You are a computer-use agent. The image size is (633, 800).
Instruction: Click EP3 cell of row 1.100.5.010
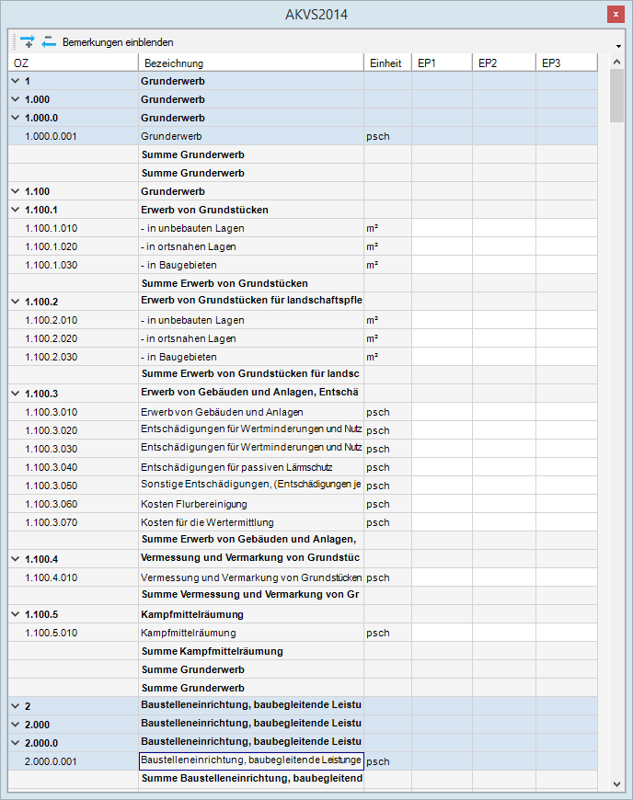pyautogui.click(x=567, y=633)
